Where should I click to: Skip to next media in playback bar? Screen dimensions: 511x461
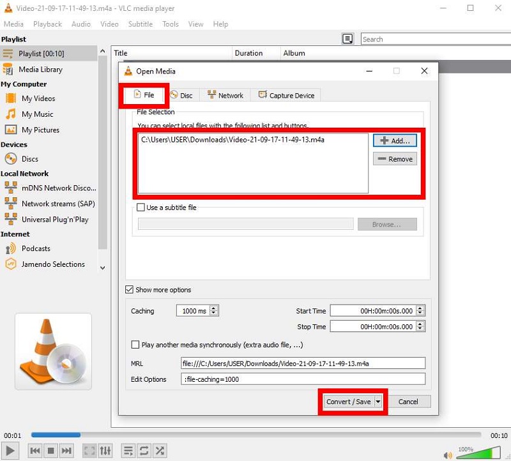point(66,451)
